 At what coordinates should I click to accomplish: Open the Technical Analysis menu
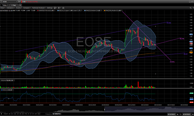click(39, 8)
